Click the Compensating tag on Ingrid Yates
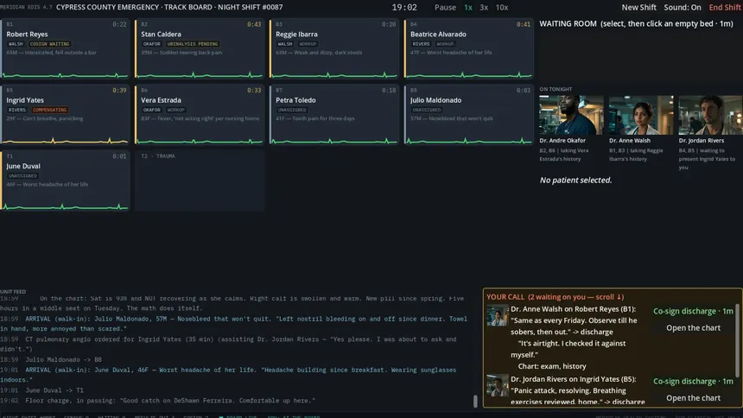This screenshot has width=743, height=418. click(x=50, y=110)
